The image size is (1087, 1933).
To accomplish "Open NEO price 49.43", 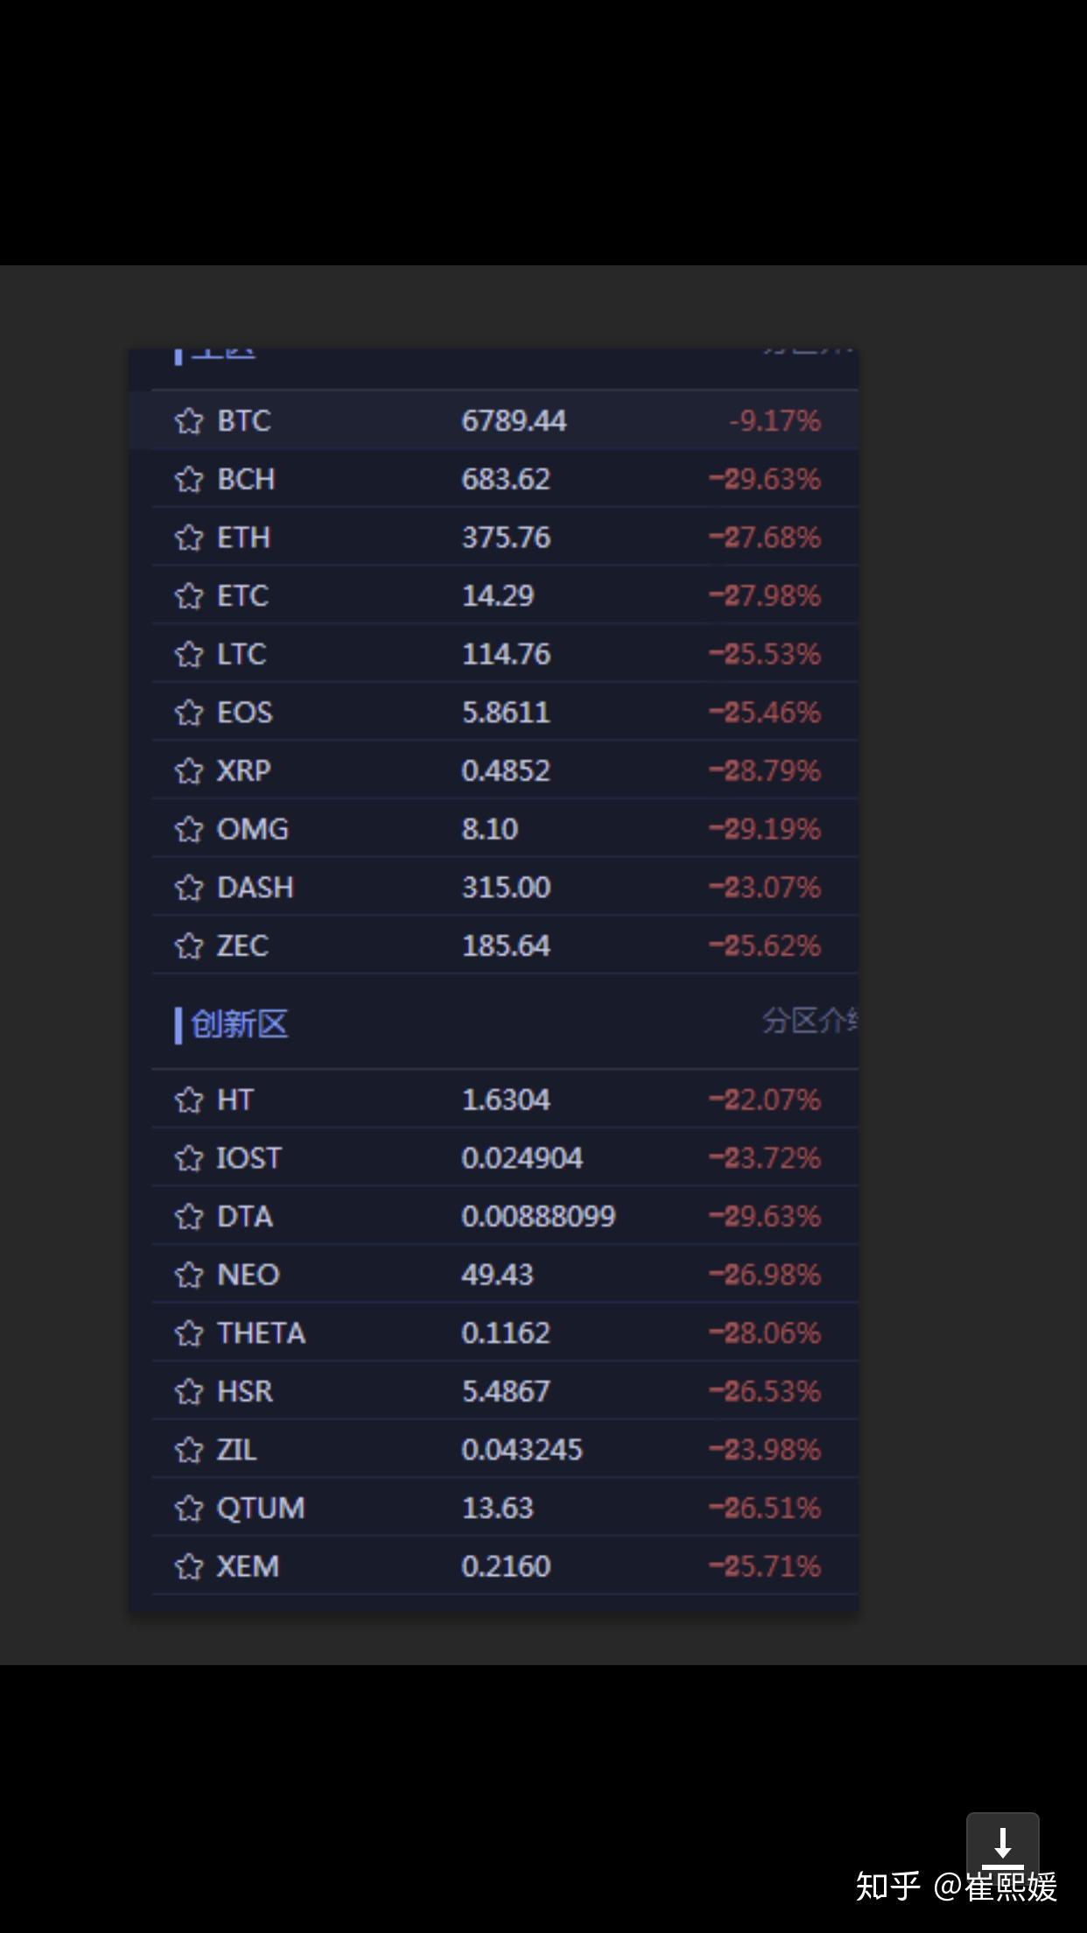I will point(497,1275).
